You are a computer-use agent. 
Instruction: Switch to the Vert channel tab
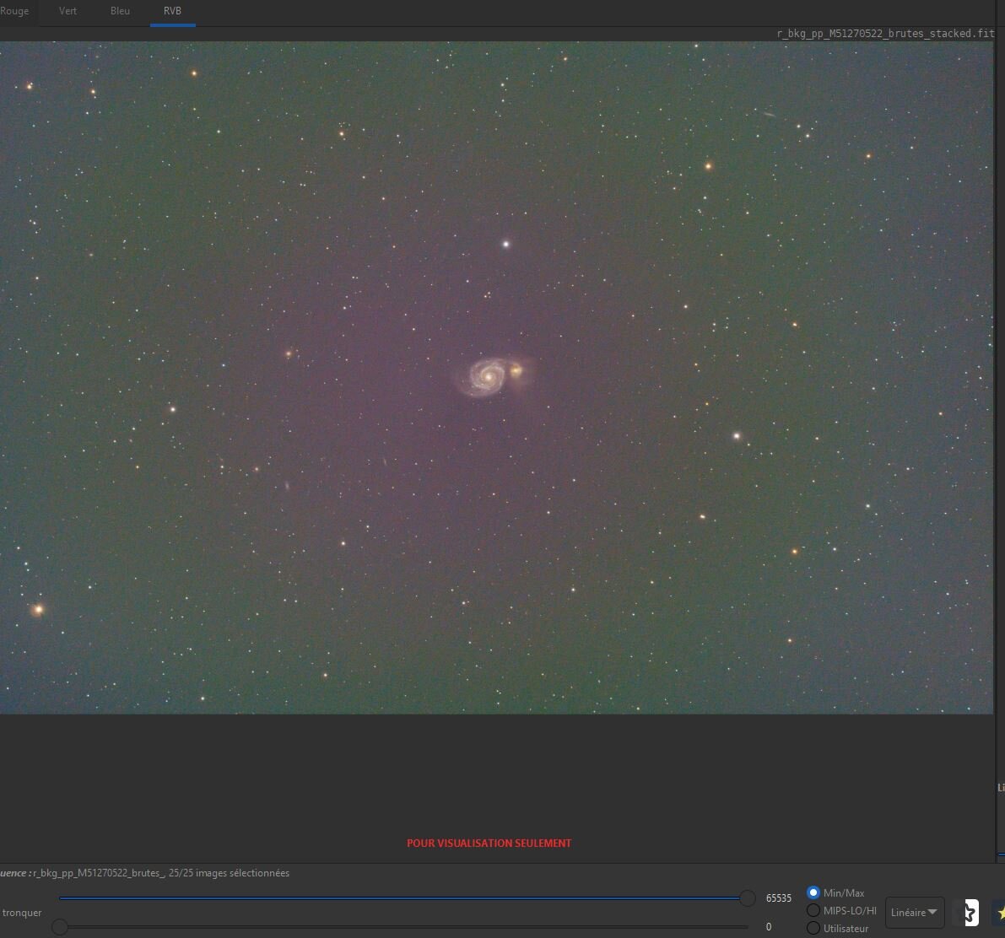[68, 11]
